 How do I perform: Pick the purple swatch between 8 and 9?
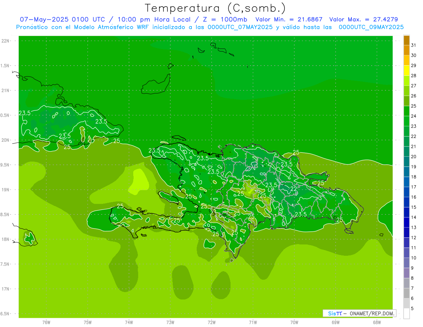point(406,273)
